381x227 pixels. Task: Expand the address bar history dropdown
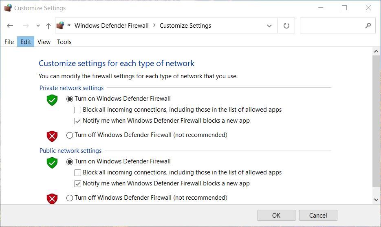coord(269,26)
